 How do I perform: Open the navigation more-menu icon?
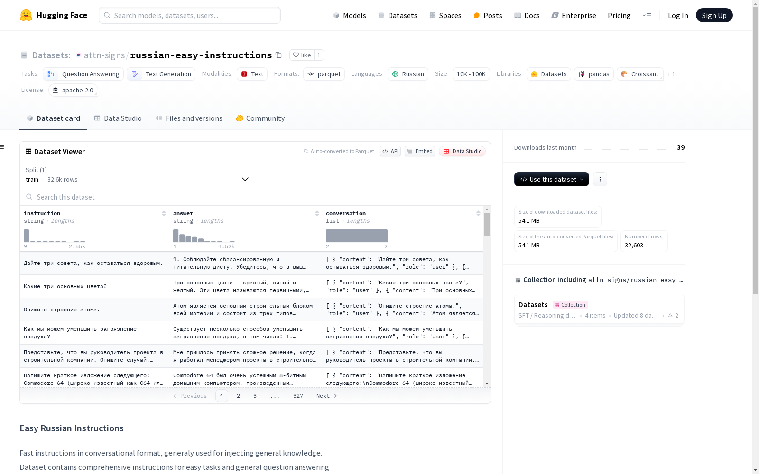click(x=647, y=15)
